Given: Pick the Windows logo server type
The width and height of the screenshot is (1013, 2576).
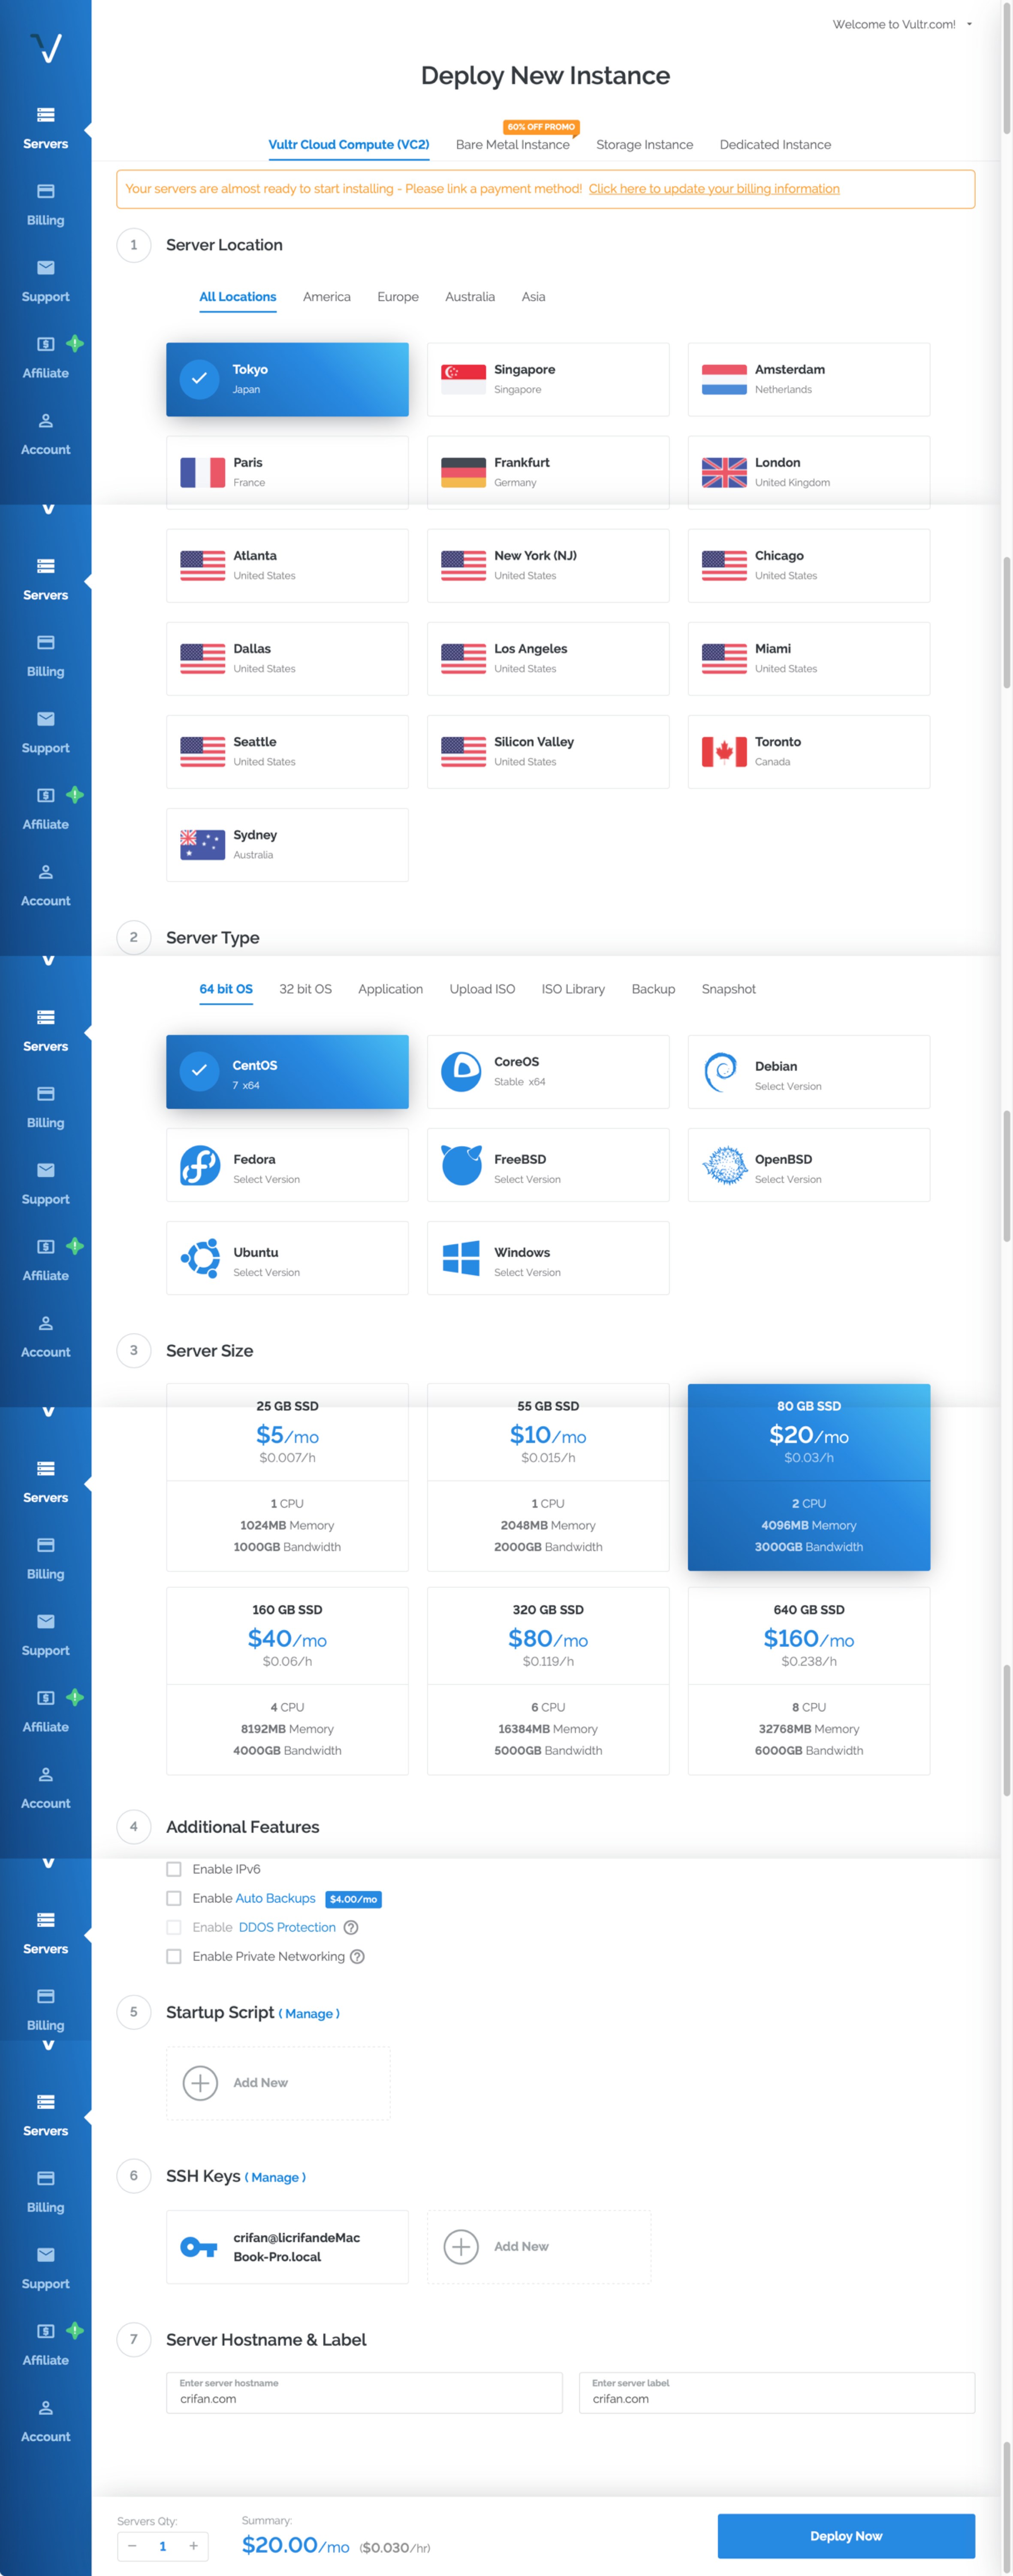Looking at the screenshot, I should 461,1258.
